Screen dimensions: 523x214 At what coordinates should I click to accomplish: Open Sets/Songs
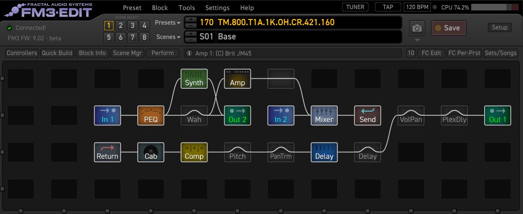pos(501,53)
